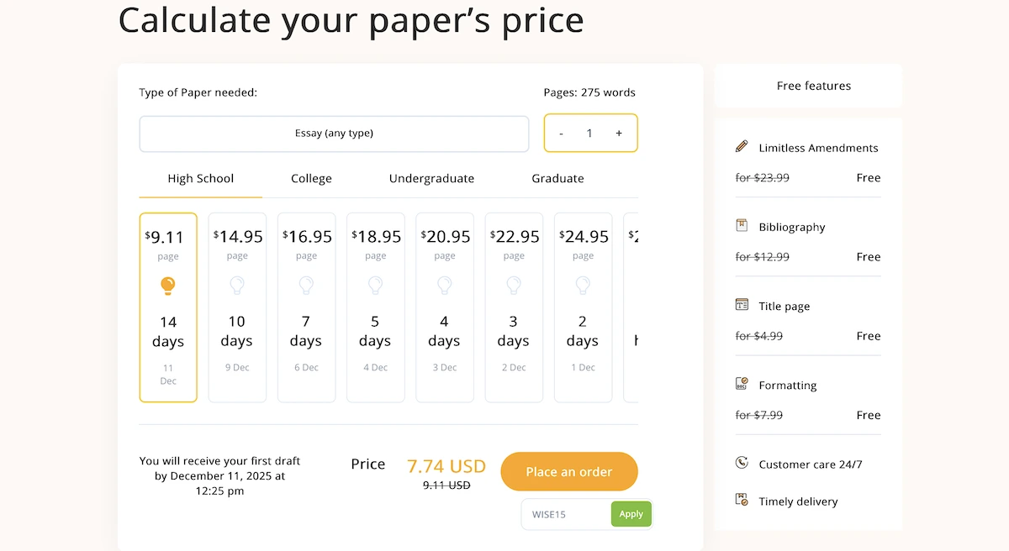
Task: Increase page count with the plus button
Action: pyautogui.click(x=619, y=134)
